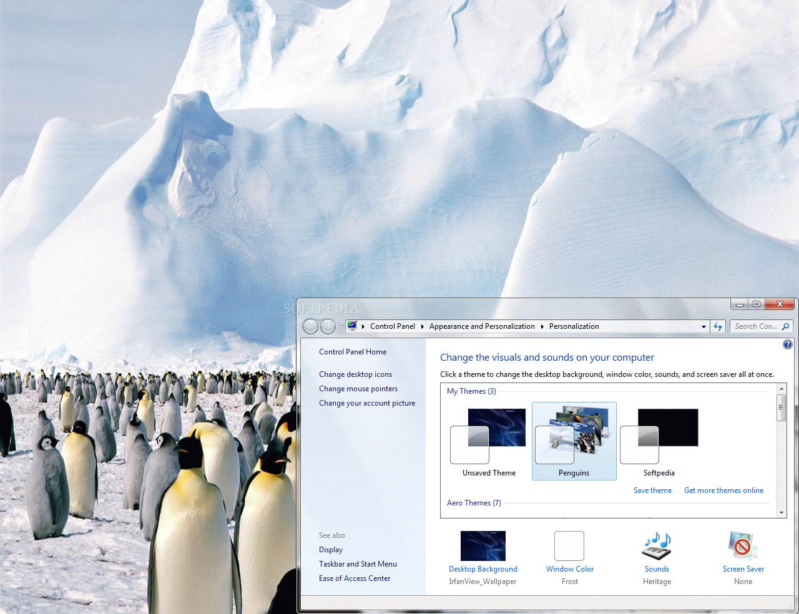This screenshot has width=799, height=614.
Task: Open Taskbar and Start Menu link
Action: pos(358,564)
